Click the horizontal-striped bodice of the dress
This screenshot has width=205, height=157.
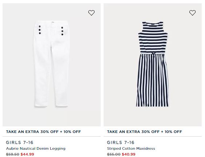[x=153, y=38]
